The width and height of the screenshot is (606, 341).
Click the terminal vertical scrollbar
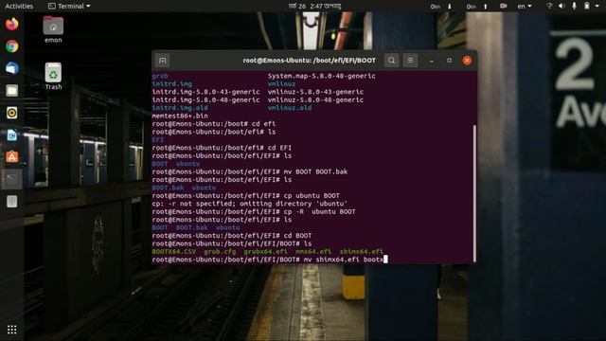point(474,193)
